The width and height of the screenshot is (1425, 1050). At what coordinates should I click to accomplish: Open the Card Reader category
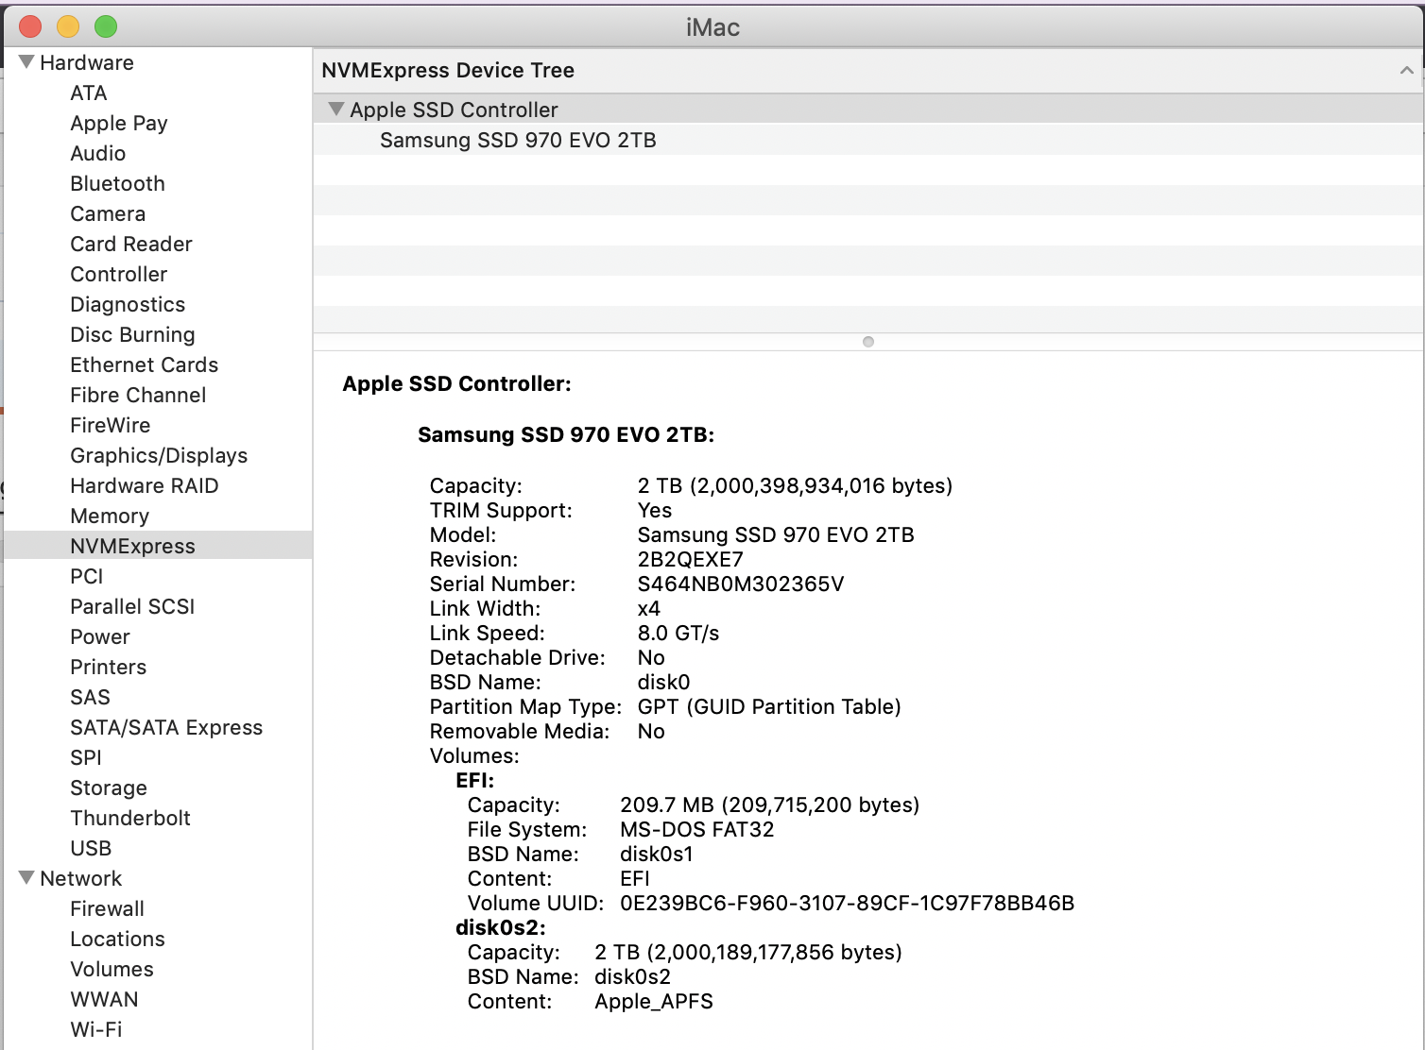click(131, 244)
